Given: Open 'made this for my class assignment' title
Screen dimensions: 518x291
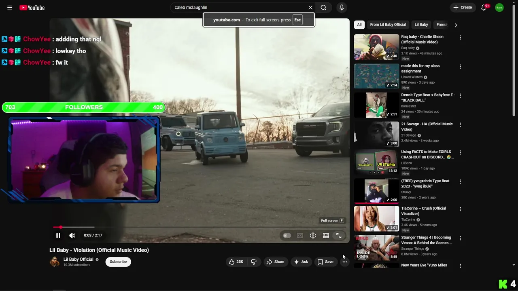Looking at the screenshot, I should click(x=420, y=69).
